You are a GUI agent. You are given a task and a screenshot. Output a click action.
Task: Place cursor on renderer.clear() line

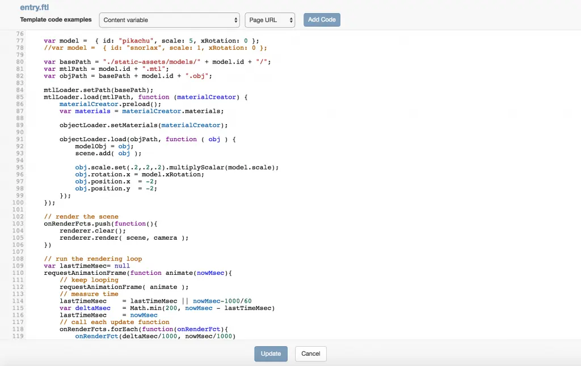(x=92, y=231)
